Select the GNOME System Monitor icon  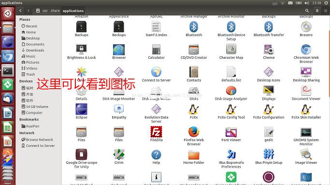[x=306, y=132]
